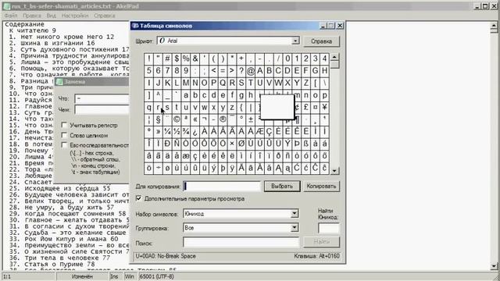Select the & ampersand character cell

tap(195, 59)
